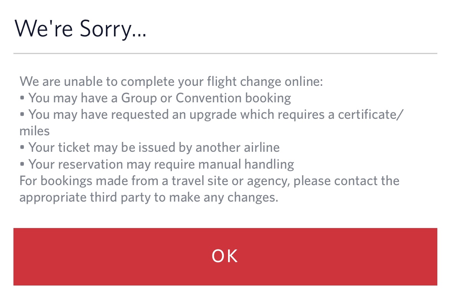Click the bullet before "You may have a Group"
Viewport: 450px width, 302px height.
(22, 98)
